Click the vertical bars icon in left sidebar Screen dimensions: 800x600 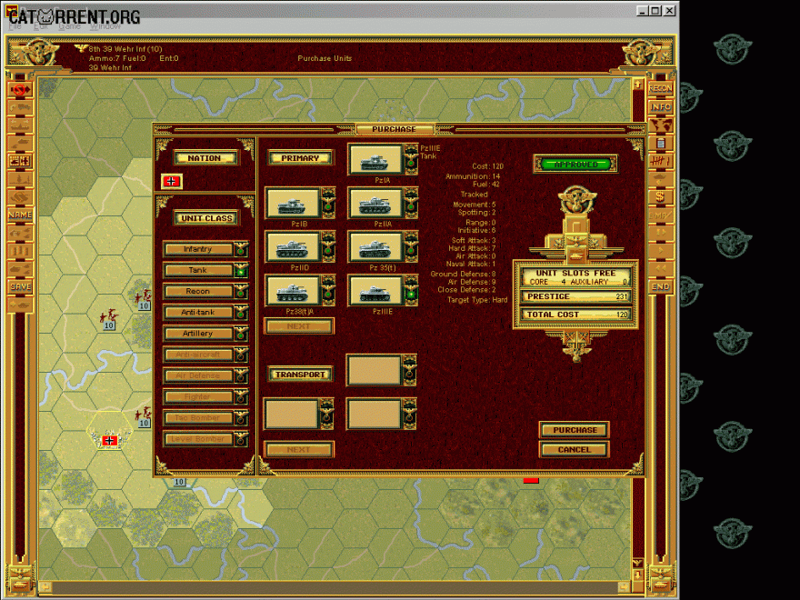coord(20,251)
